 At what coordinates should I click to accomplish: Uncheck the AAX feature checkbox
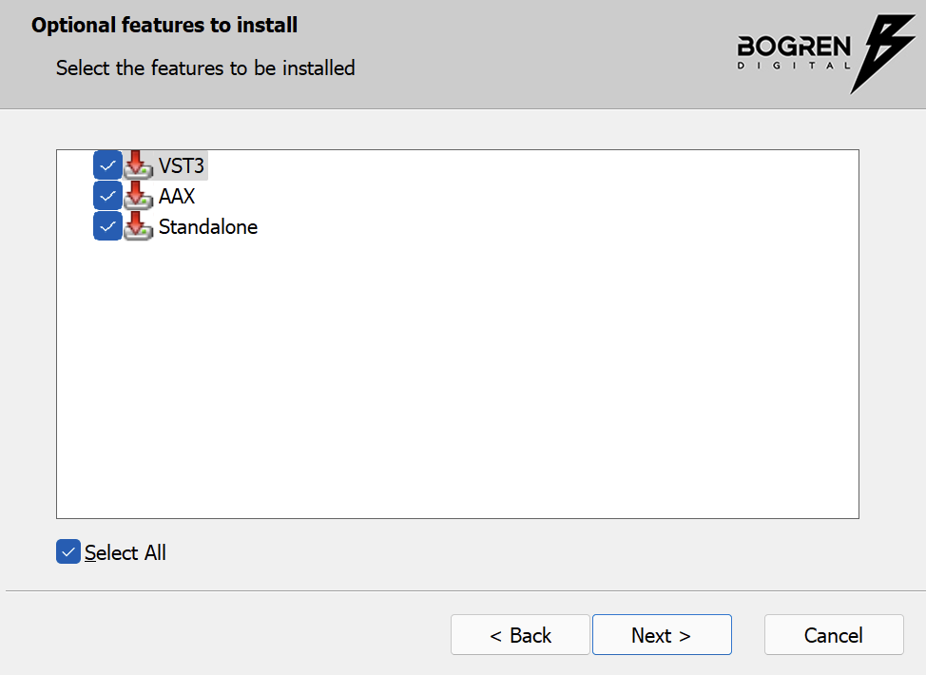coord(107,196)
